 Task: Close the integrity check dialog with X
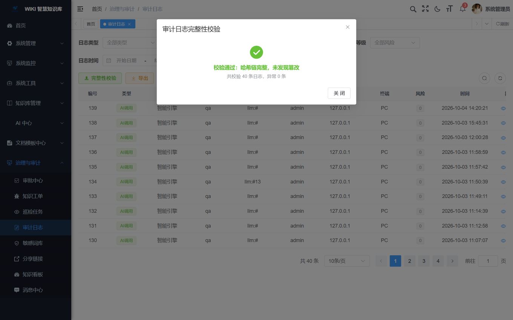pyautogui.click(x=348, y=27)
